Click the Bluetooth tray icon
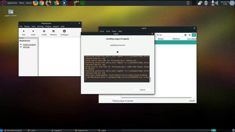Screen dimensions: 235x132 pos(188,3)
